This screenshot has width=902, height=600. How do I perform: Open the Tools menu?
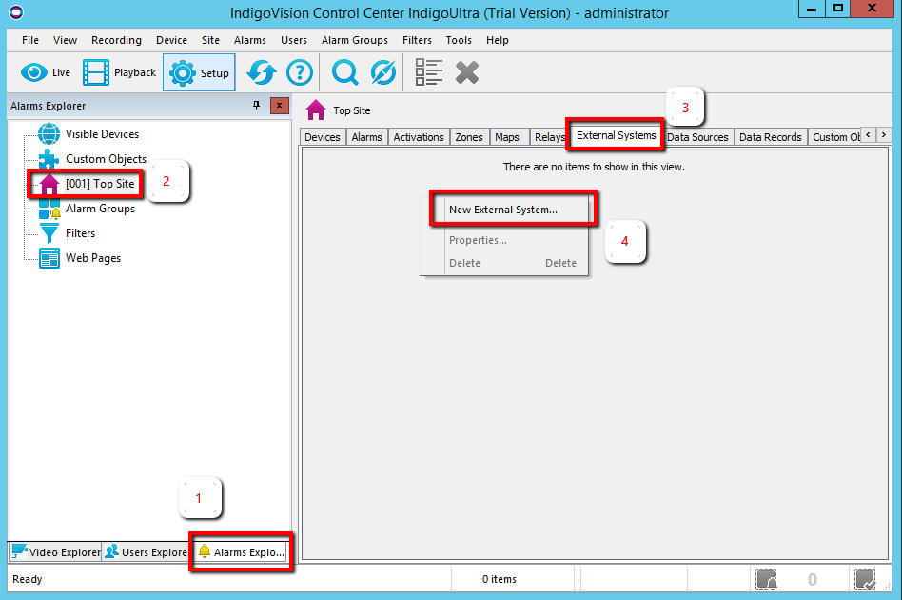coord(459,40)
